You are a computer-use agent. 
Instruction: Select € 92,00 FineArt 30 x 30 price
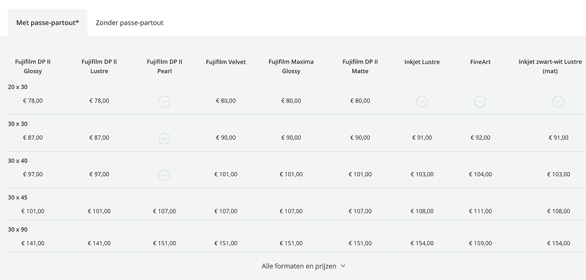(x=480, y=138)
